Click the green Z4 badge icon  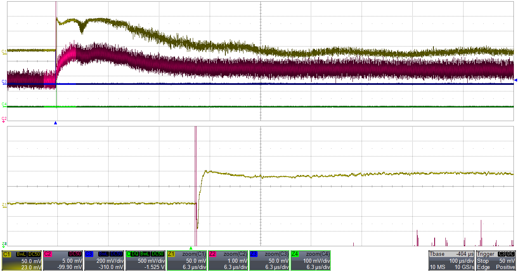(x=296, y=254)
